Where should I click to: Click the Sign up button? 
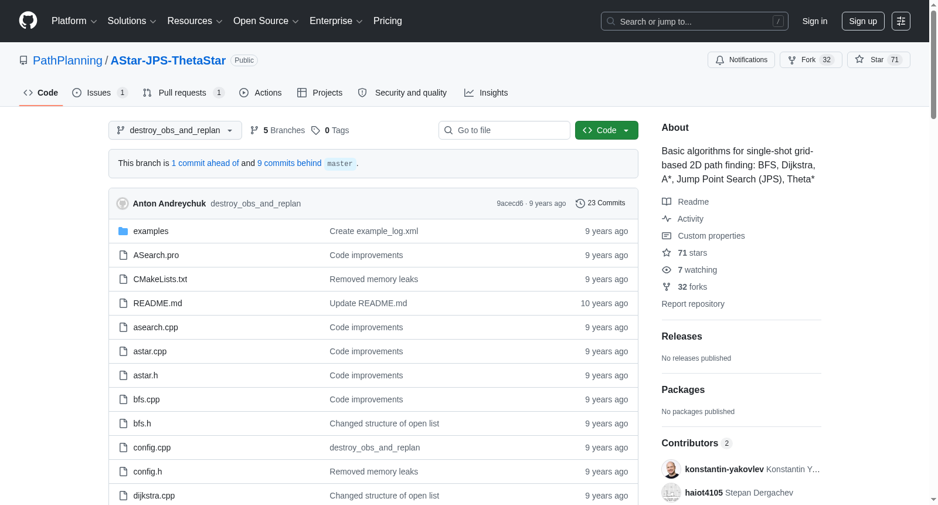tap(863, 21)
